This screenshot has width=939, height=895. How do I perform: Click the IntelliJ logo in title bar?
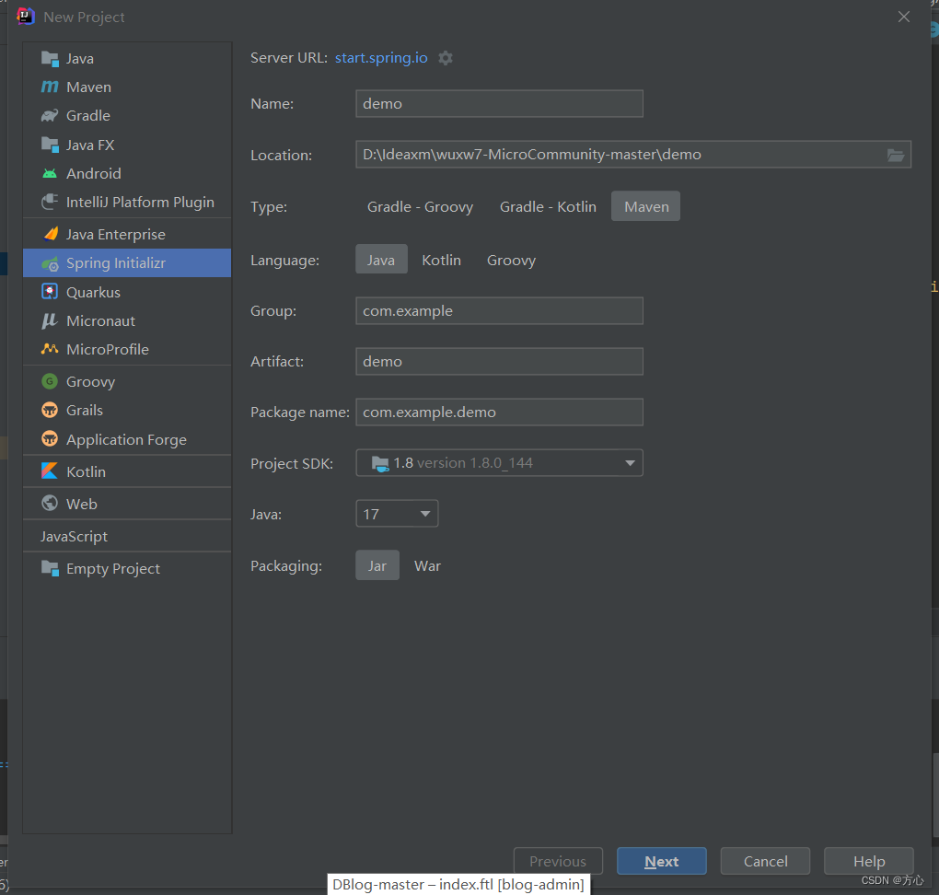click(26, 17)
